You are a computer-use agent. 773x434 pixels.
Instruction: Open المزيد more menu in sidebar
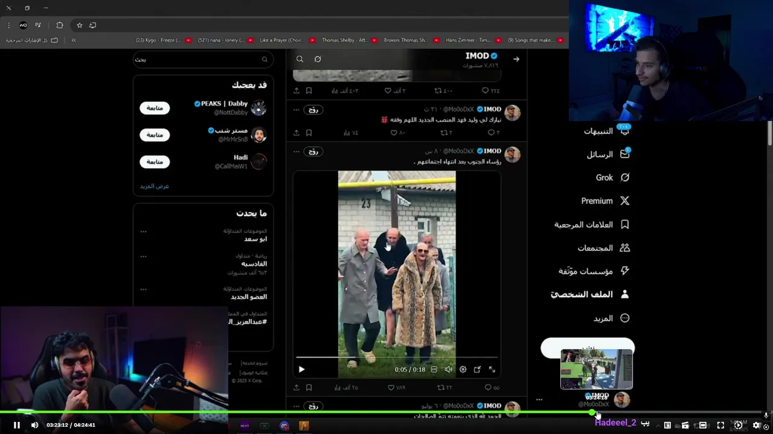611,318
